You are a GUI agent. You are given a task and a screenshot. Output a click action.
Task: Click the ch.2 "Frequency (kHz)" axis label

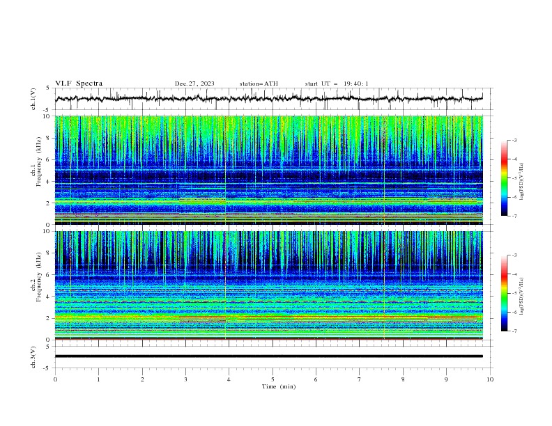[39, 276]
